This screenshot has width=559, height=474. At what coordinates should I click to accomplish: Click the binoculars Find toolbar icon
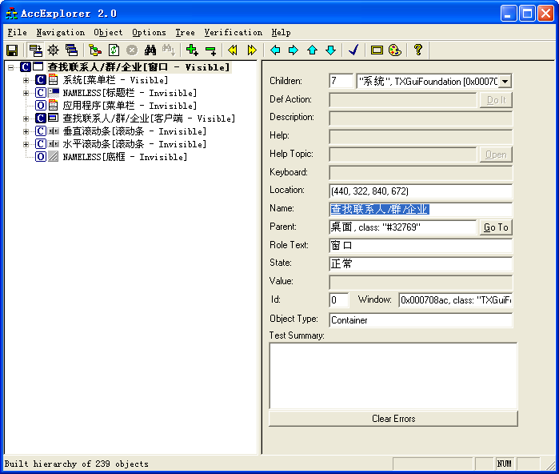[150, 50]
